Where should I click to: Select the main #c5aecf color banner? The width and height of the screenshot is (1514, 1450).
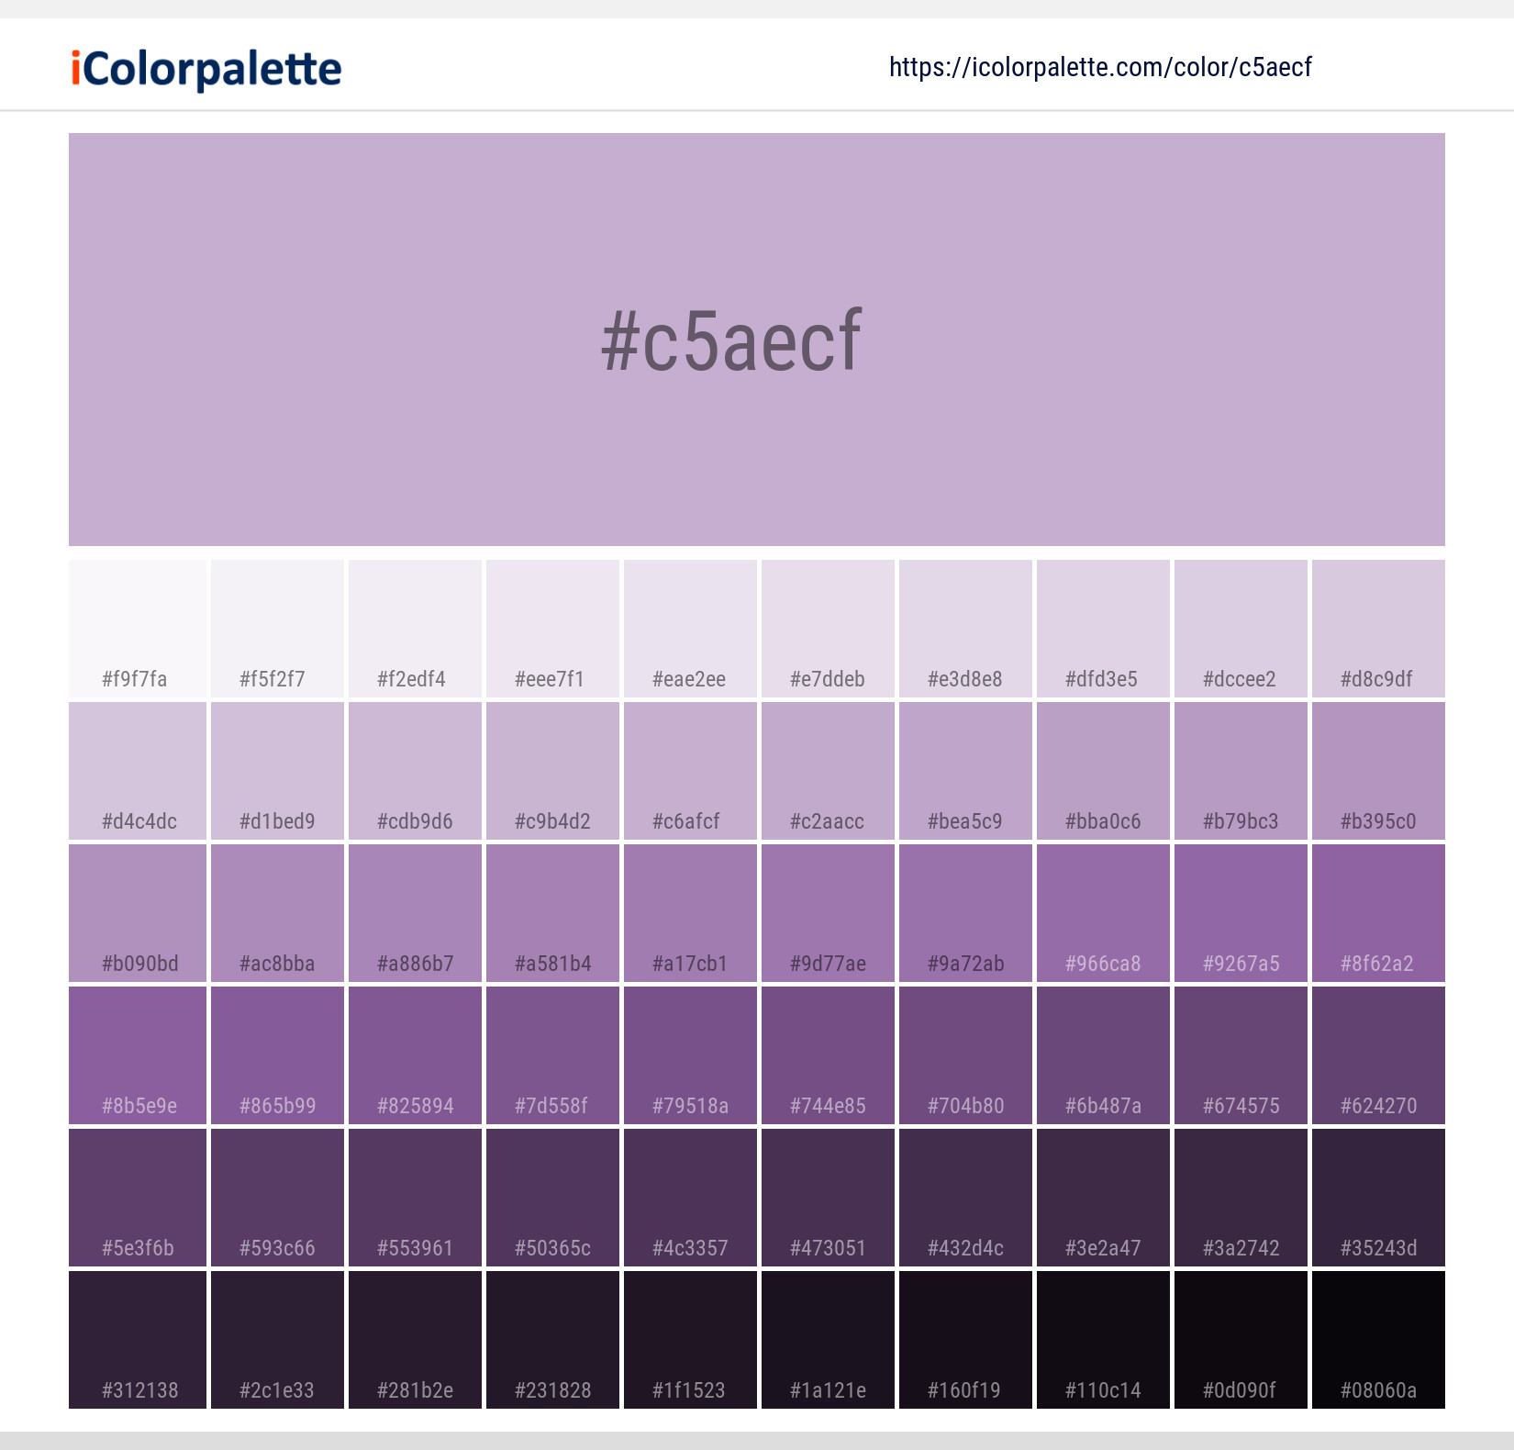tap(757, 340)
